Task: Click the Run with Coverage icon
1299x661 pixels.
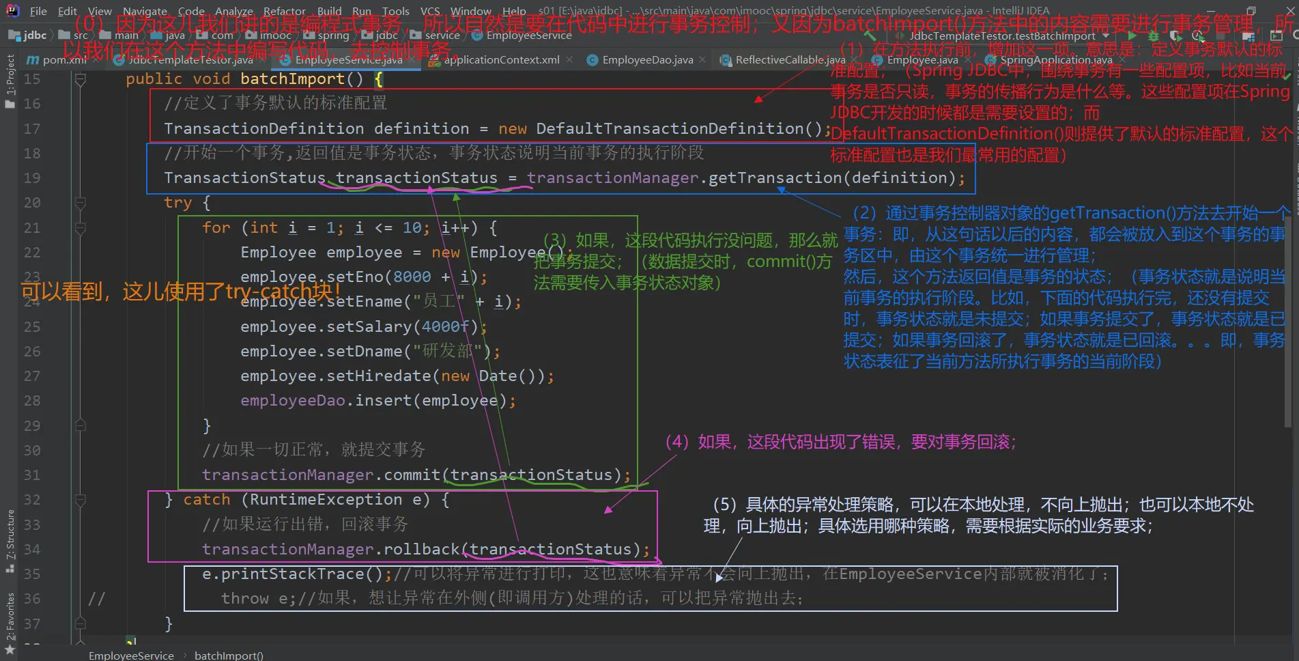Action: tap(1175, 36)
